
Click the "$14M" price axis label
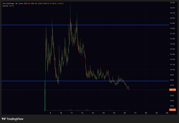pyautogui.click(x=172, y=49)
